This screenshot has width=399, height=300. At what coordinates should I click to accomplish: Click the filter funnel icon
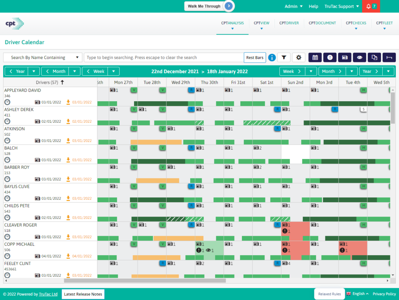[284, 57]
